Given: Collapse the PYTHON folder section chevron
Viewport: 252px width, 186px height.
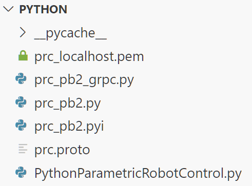Looking at the screenshot, I should 8,9.
